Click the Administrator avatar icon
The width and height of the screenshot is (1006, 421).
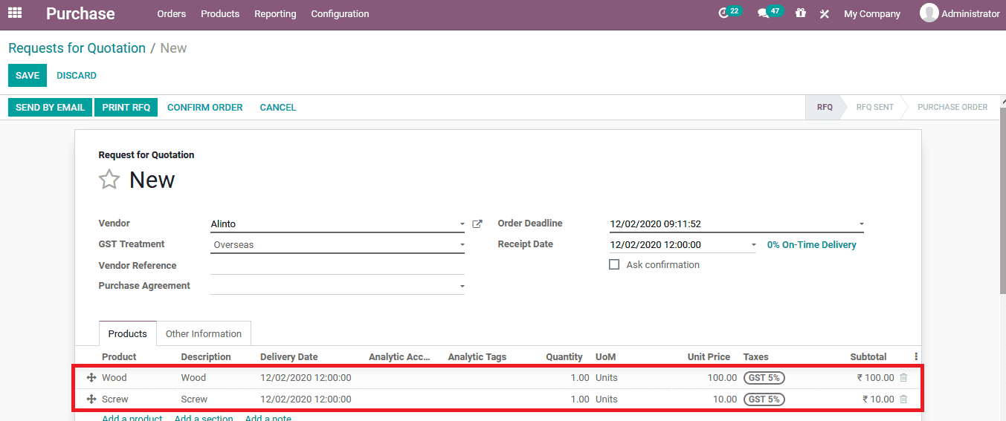929,13
